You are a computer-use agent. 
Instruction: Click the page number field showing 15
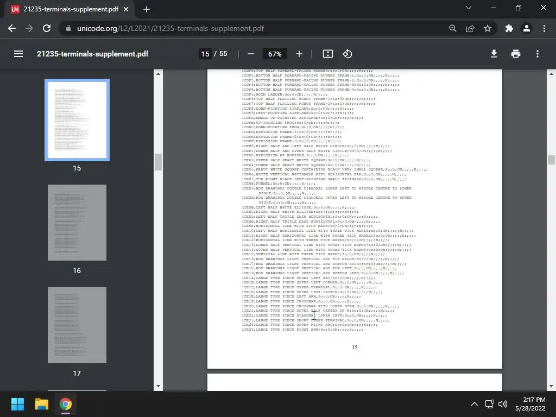205,54
